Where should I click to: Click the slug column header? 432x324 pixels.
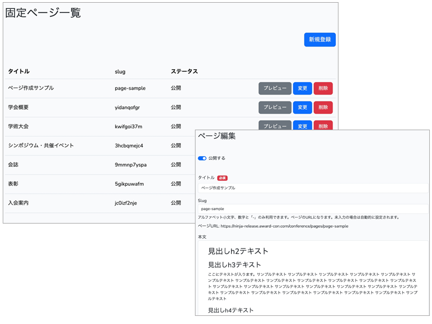120,71
